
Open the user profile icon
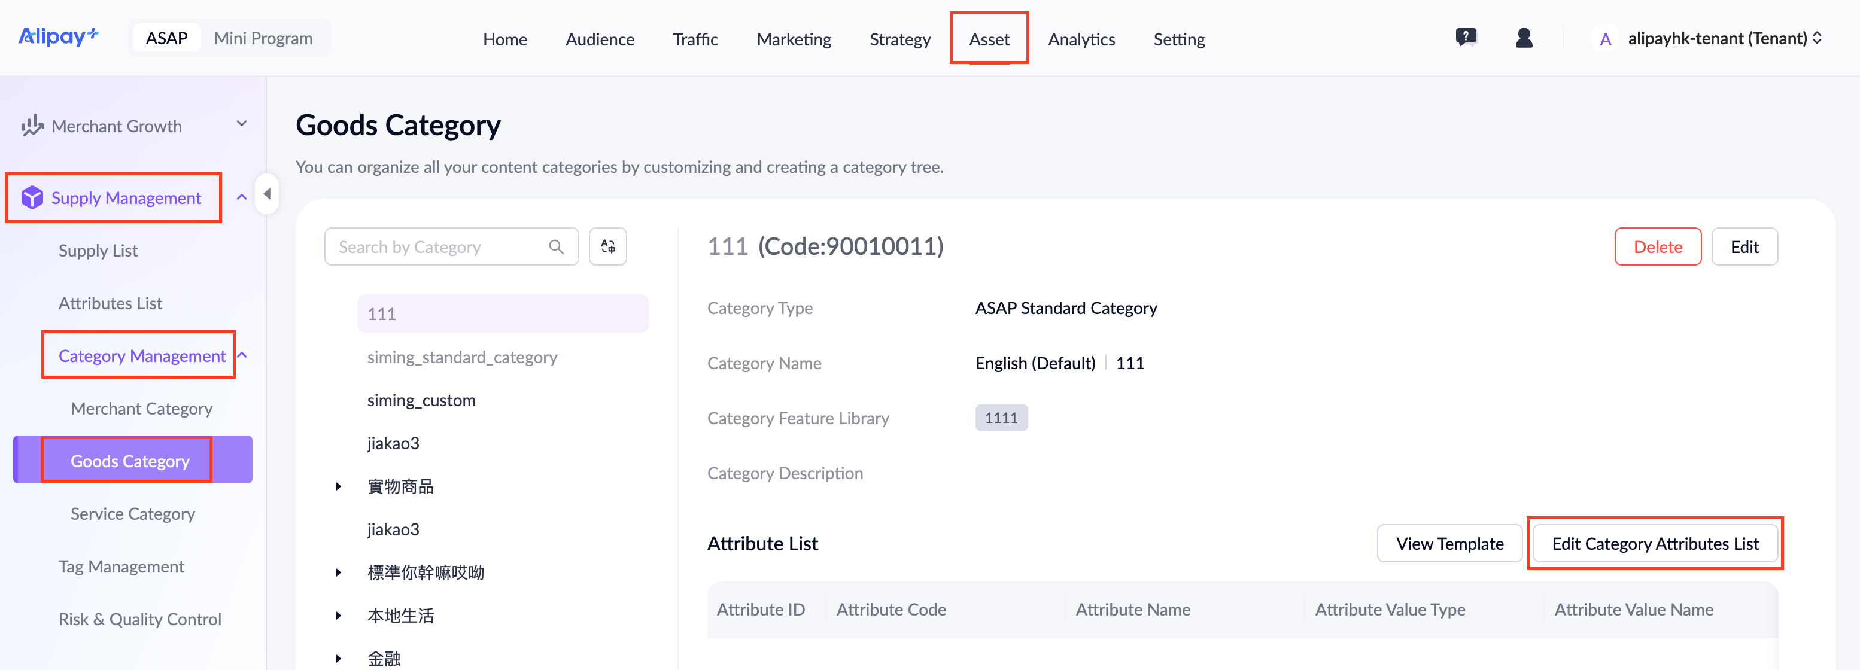click(1524, 38)
